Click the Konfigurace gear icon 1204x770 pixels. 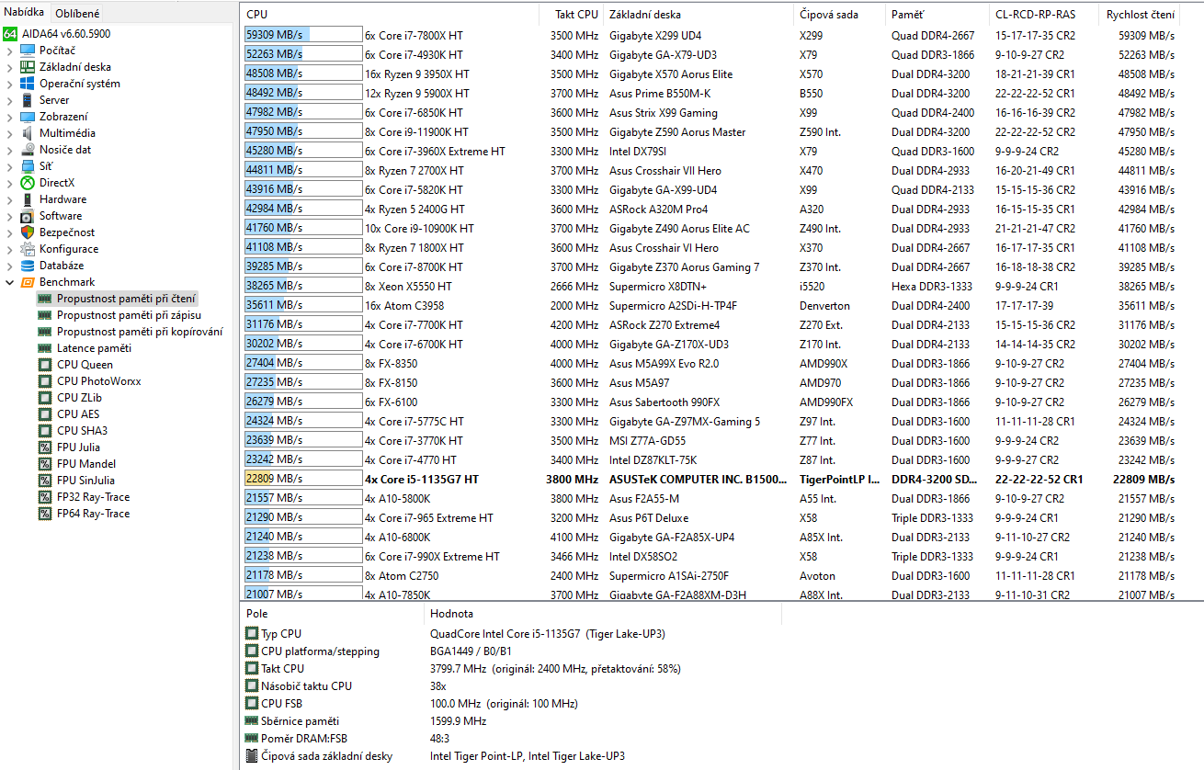coord(28,248)
